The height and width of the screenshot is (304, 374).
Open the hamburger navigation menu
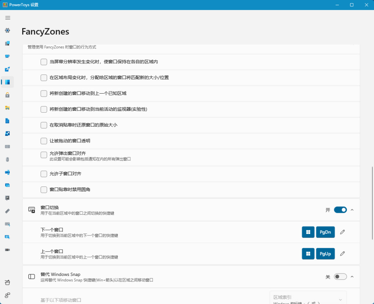point(8,18)
